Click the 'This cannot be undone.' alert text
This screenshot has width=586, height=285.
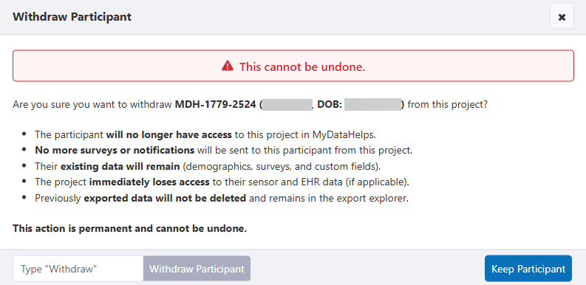[x=302, y=67]
